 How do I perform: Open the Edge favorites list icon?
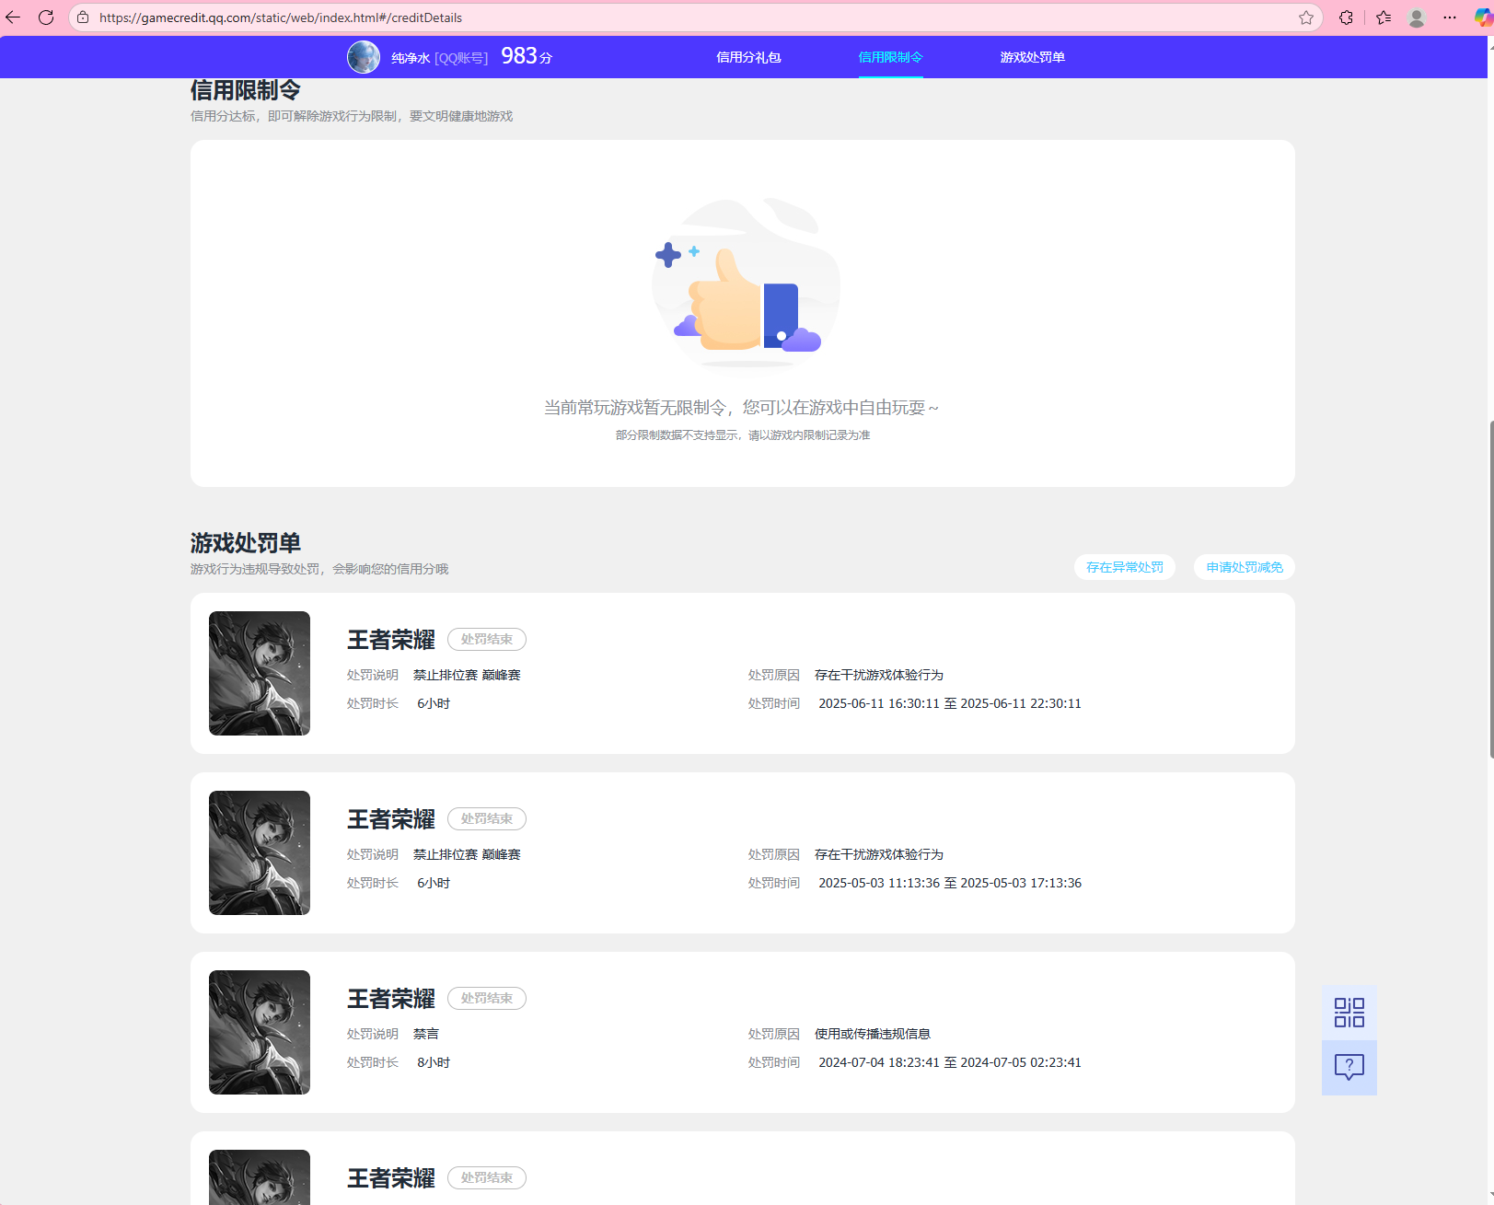click(1383, 17)
